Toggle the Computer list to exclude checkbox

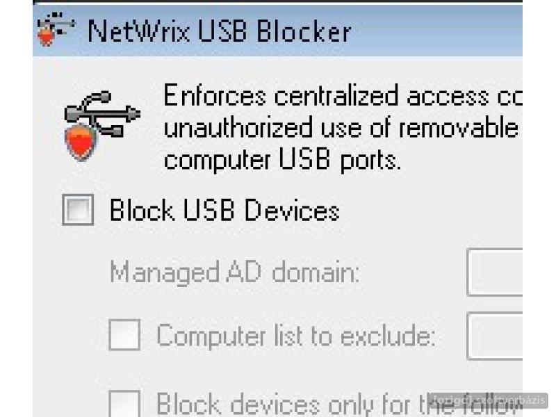click(124, 335)
